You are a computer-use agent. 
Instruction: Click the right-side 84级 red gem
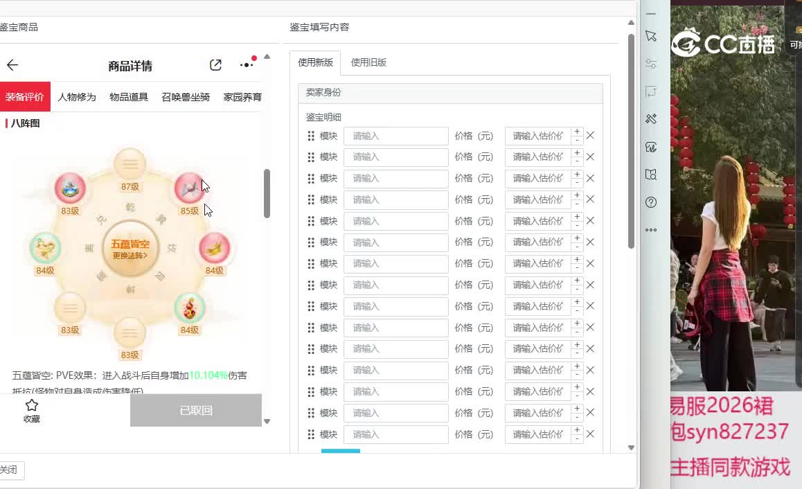point(214,248)
